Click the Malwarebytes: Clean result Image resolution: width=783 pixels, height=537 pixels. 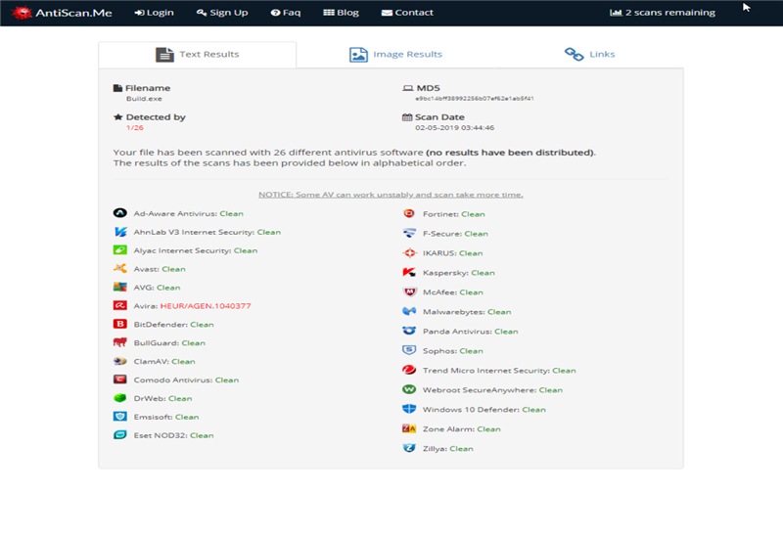467,311
